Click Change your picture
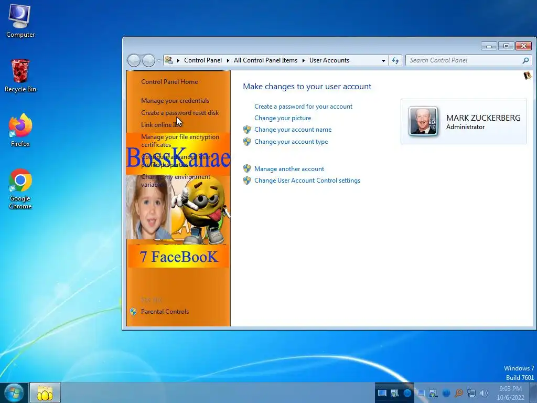This screenshot has width=537, height=403. coord(283,118)
